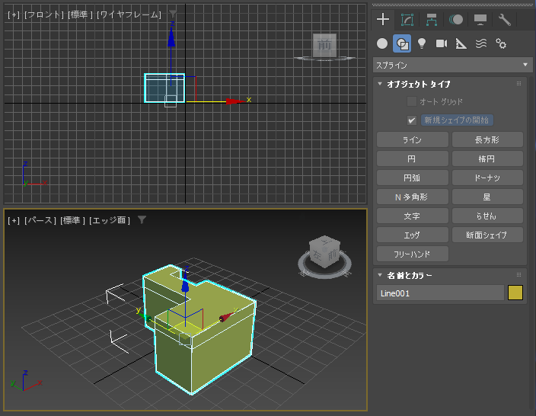Click the Line001 object name field
The height and width of the screenshot is (416, 536).
tap(440, 293)
